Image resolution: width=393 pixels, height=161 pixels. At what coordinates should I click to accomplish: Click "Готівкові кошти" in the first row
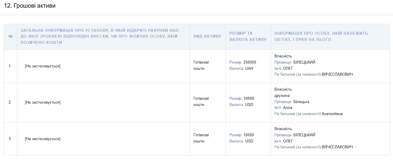(201, 65)
